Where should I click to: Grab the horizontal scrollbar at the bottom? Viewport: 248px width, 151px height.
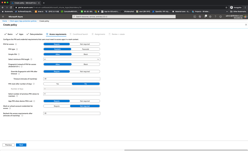(x=186, y=150)
